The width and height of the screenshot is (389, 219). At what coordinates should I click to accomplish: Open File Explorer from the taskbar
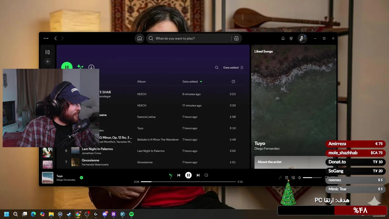click(x=51, y=214)
